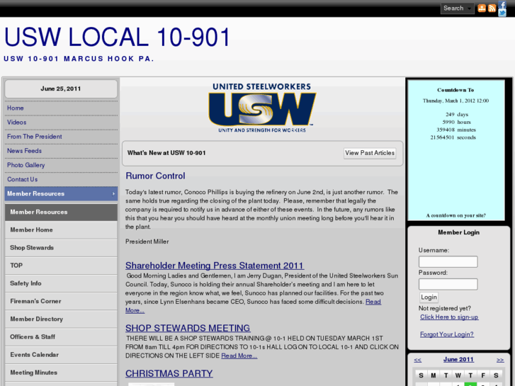Open From The President page
Viewport: 515px width, 386px height.
point(35,137)
